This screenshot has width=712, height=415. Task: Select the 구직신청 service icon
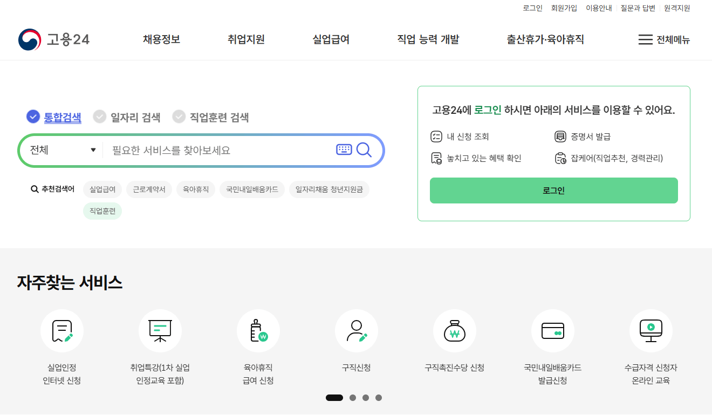[x=357, y=330]
